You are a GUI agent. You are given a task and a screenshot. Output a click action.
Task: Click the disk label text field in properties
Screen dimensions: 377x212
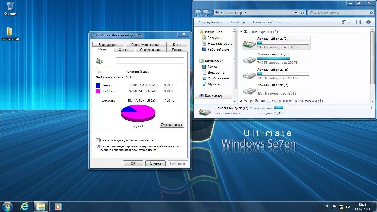150,61
